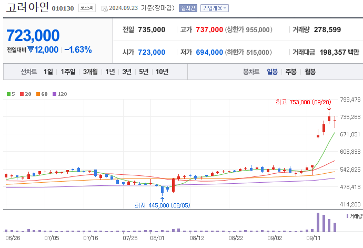The height and width of the screenshot is (248, 363).
Task: Click the 08/05 lowest blue candlestick
Action: 162,190
